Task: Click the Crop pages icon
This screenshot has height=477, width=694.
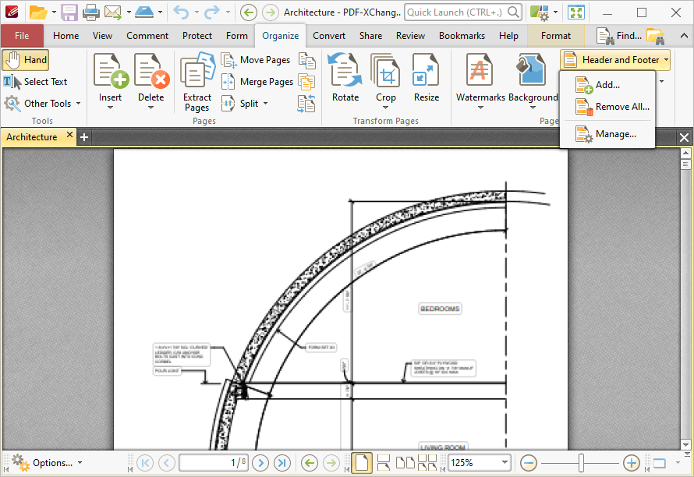Action: pos(385,71)
